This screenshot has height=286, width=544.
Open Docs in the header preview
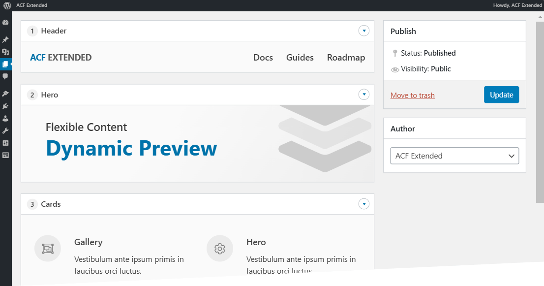(263, 58)
